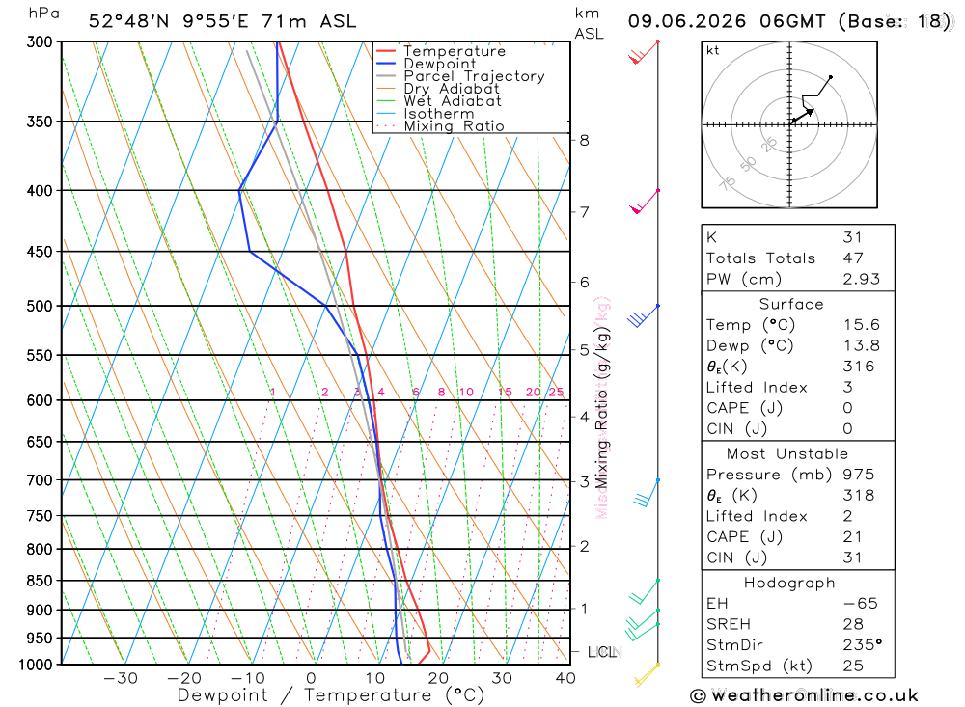
Task: Click the Isotherm legend entry
Action: coord(426,114)
